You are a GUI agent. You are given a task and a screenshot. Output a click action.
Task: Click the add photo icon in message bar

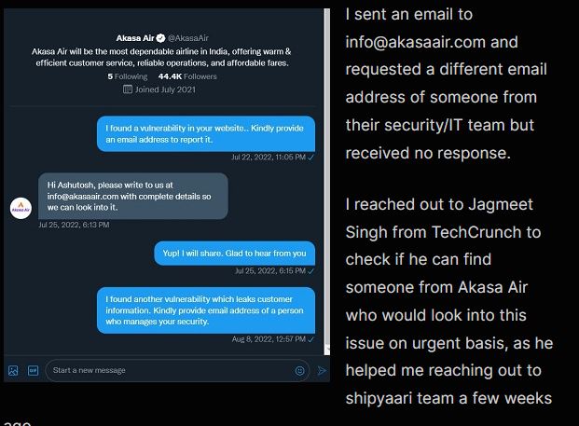[x=13, y=370]
